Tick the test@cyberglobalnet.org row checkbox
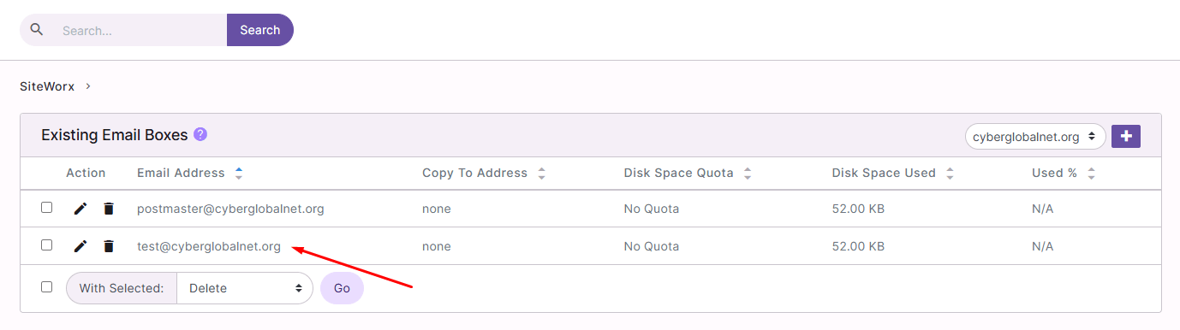This screenshot has width=1180, height=330. pos(47,245)
